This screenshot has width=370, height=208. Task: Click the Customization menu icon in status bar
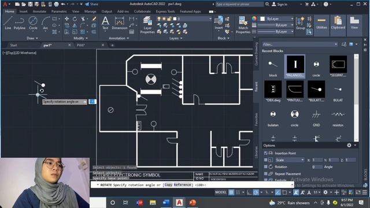coord(365,192)
